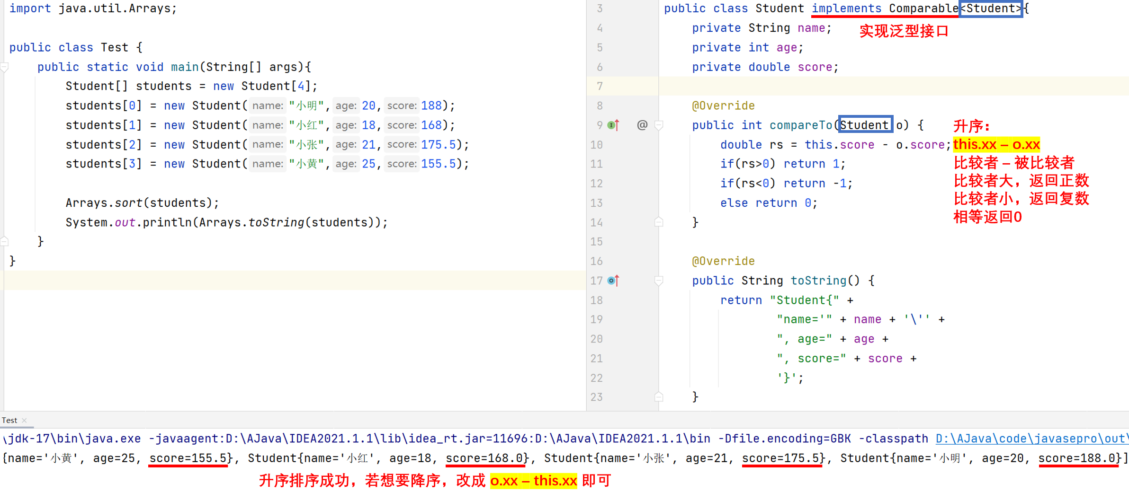The height and width of the screenshot is (492, 1129).
Task: Click the 'new Student[4]' array creation
Action: pyautogui.click(x=261, y=86)
